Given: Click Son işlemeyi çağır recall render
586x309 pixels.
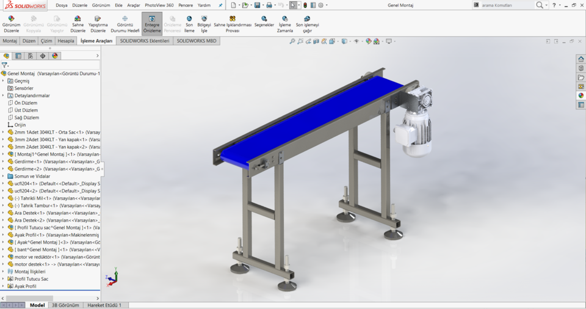Looking at the screenshot, I should click(x=307, y=24).
